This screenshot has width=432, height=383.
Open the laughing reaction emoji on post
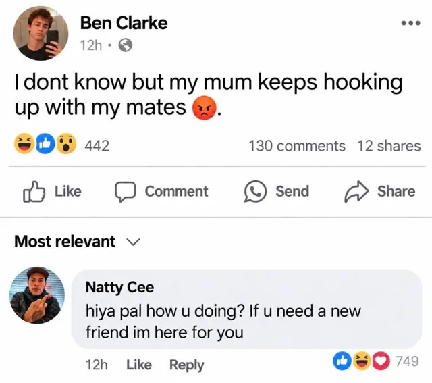coord(24,144)
